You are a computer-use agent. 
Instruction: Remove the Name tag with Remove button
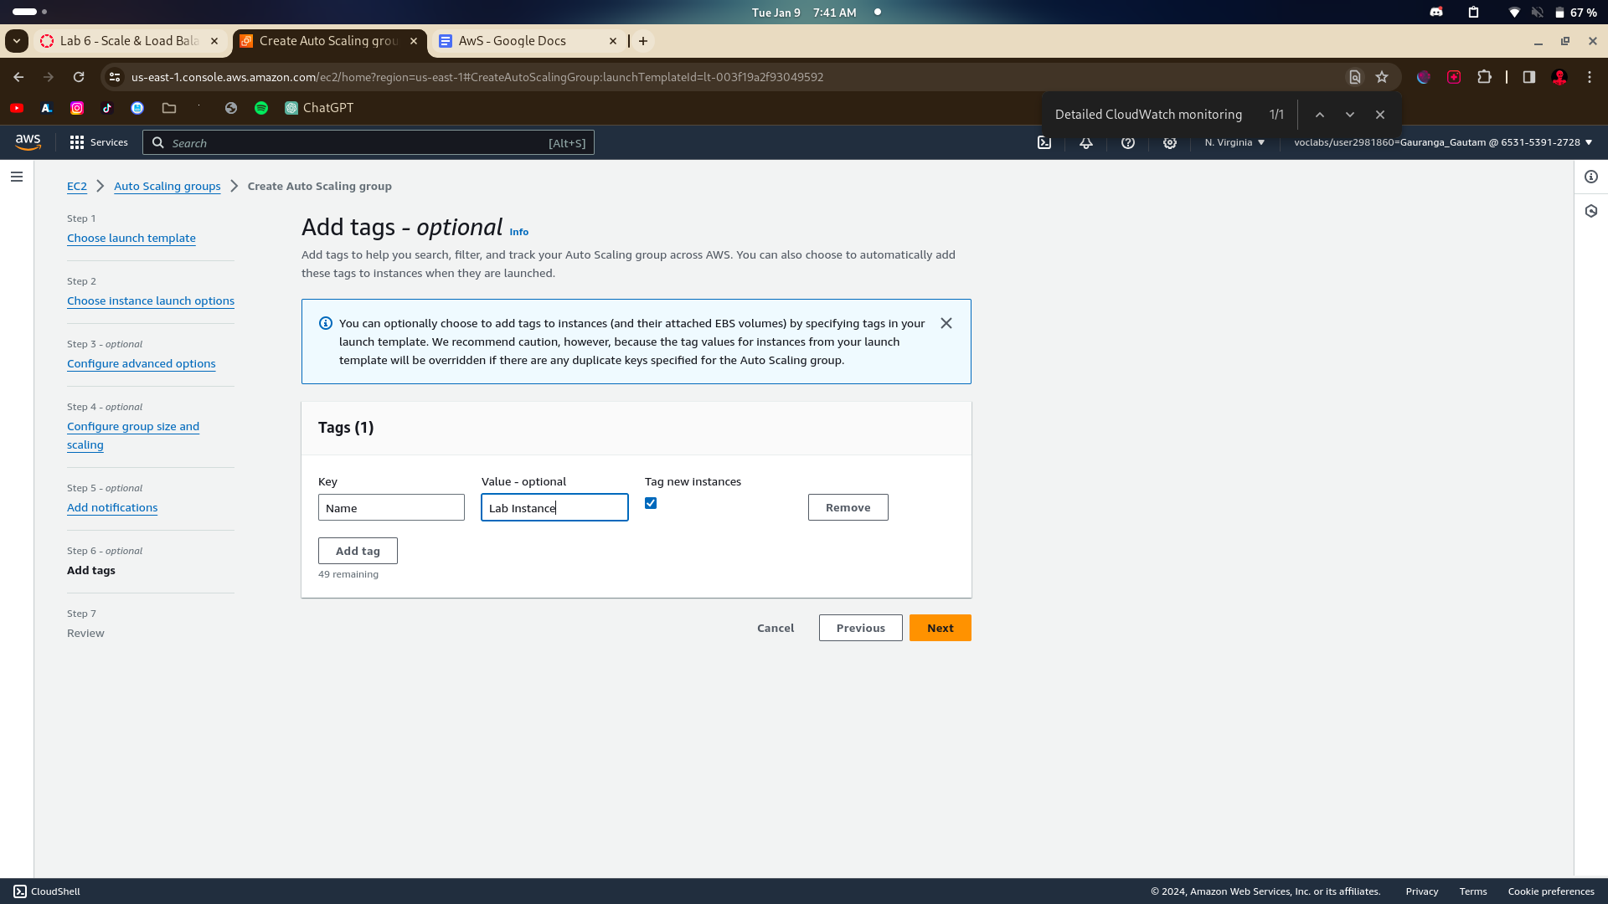[x=848, y=507]
